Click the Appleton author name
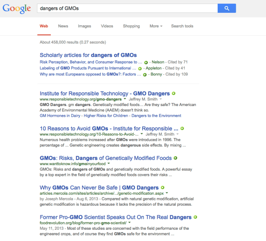This screenshot has height=241, width=266. point(154,68)
